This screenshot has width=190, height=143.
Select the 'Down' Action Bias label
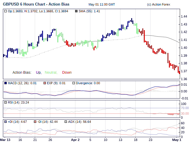67,73
